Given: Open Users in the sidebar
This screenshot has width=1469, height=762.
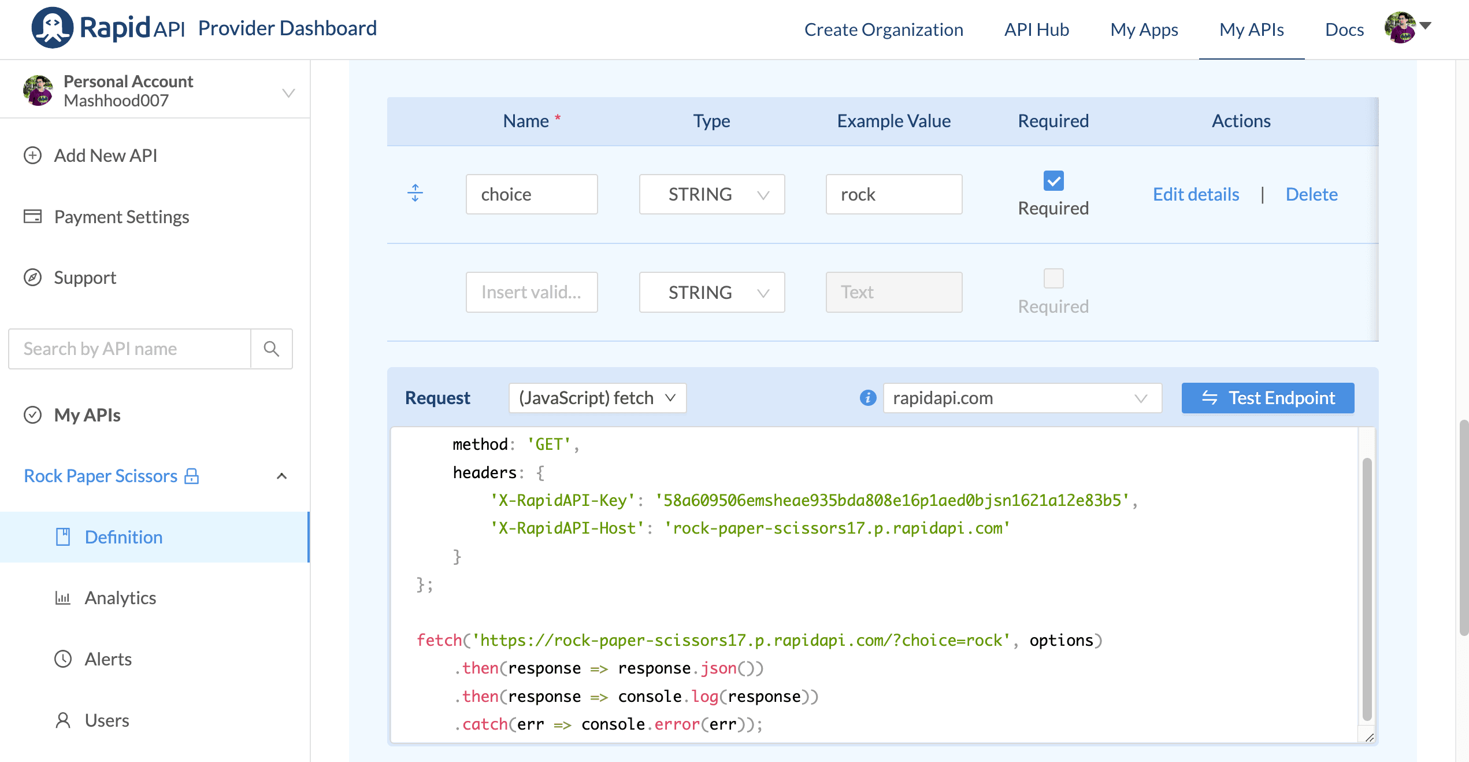Looking at the screenshot, I should [x=107, y=720].
